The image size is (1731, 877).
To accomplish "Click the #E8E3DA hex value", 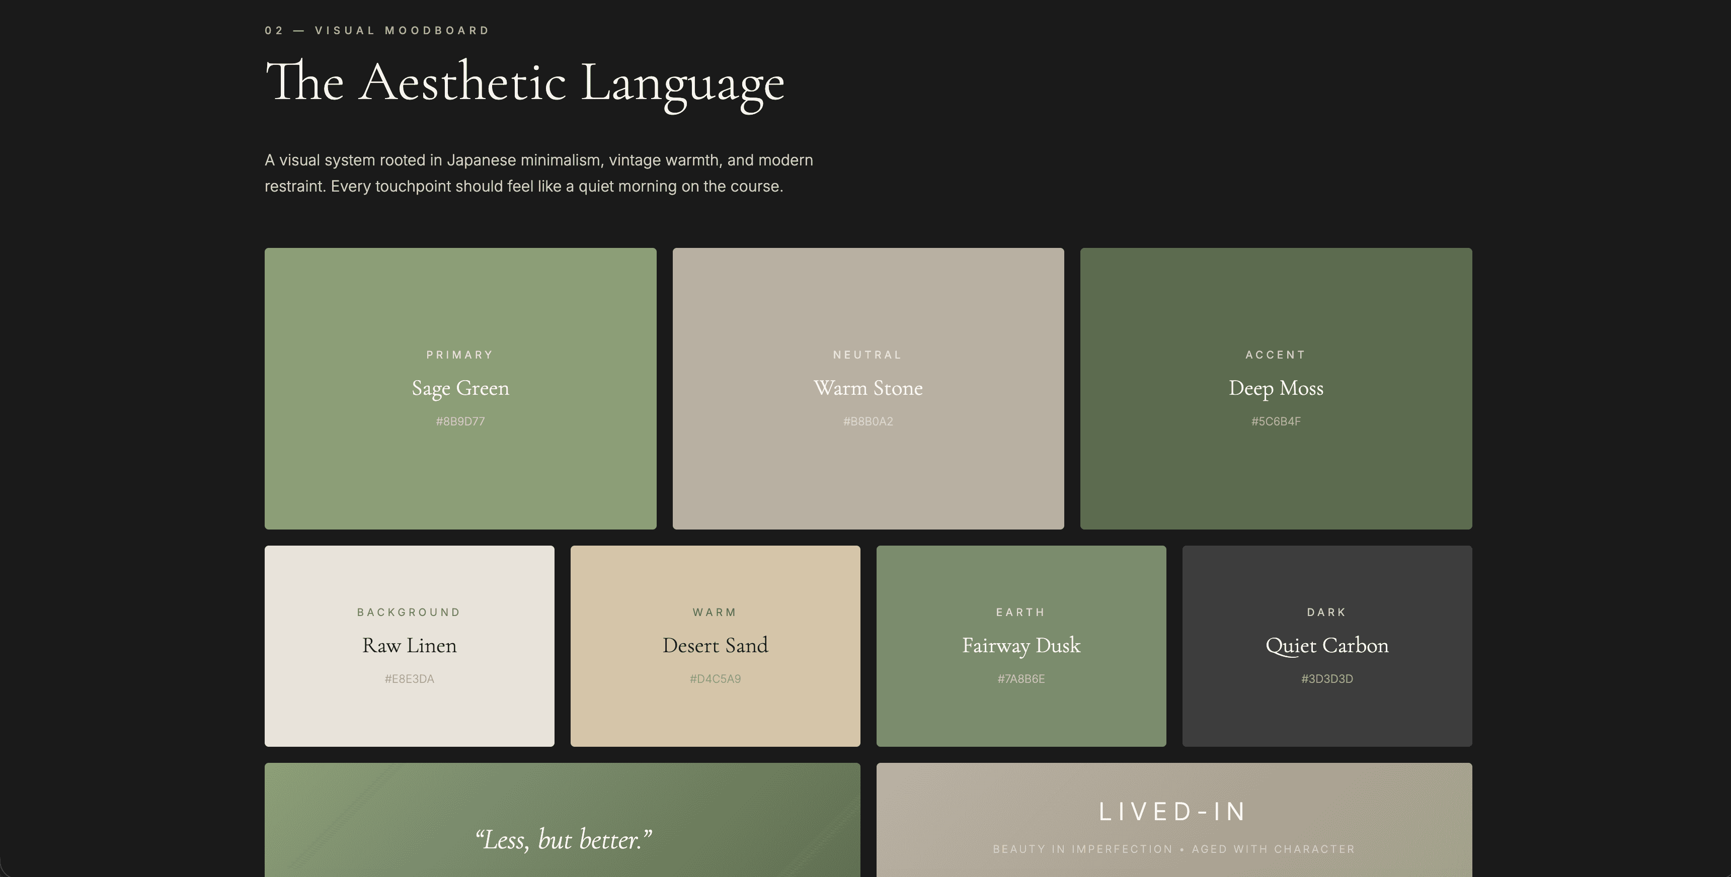I will (409, 679).
